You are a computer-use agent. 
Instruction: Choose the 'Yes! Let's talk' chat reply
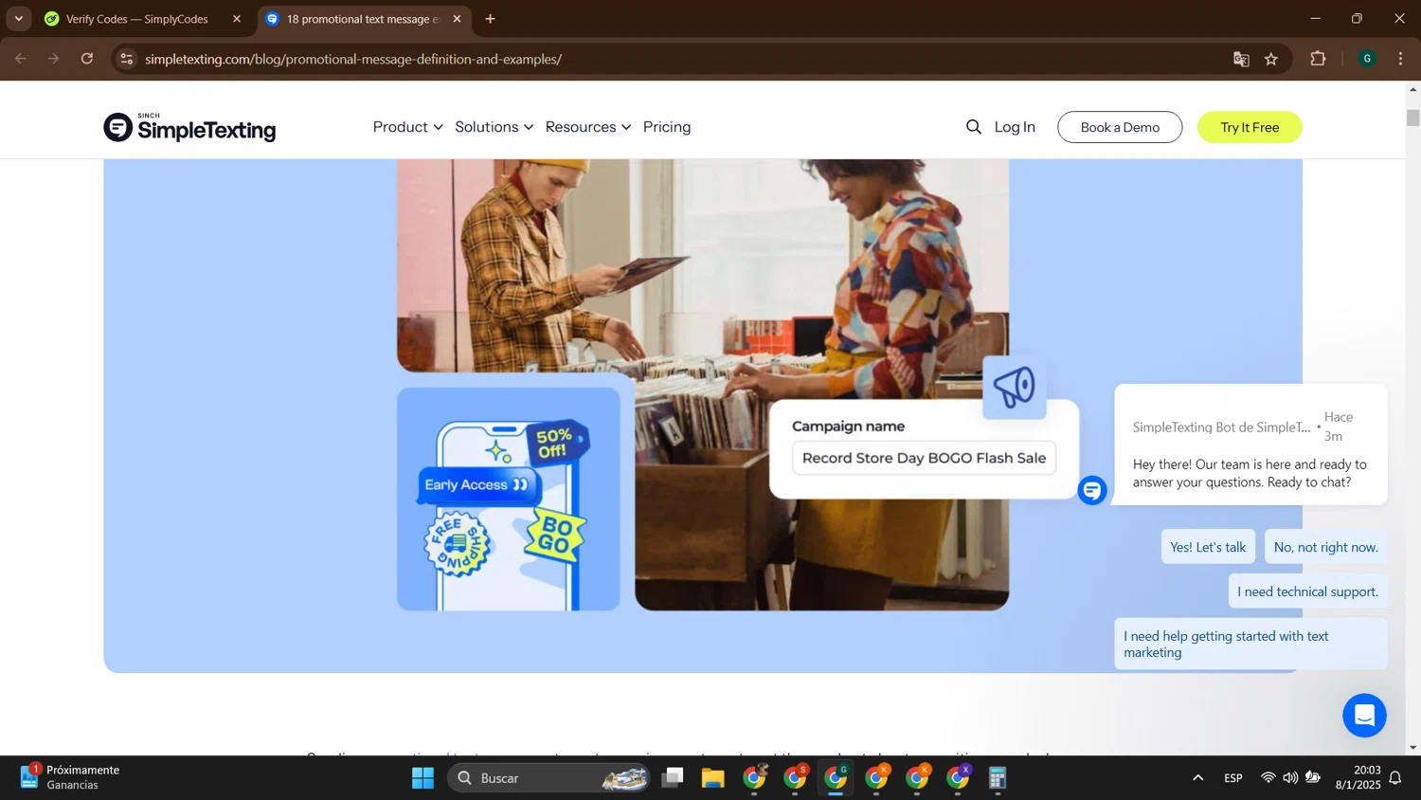[x=1208, y=547]
